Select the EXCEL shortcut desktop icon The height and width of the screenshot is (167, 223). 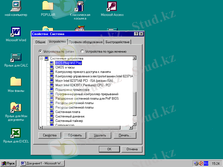[16, 133]
